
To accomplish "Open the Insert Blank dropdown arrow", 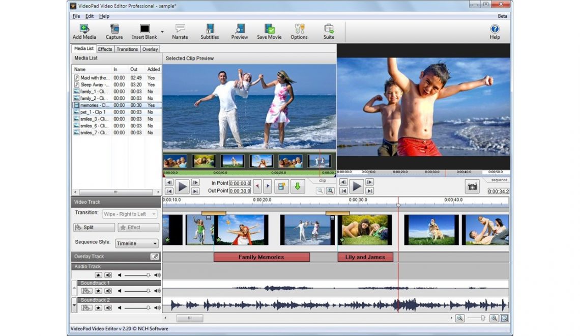I will tap(162, 32).
